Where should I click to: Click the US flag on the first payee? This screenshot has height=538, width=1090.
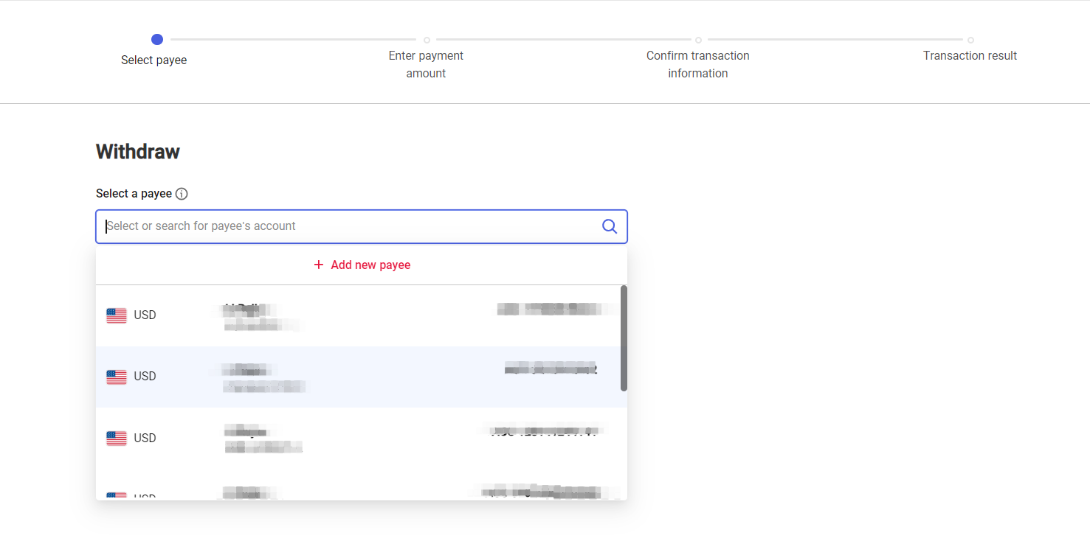[x=117, y=315]
